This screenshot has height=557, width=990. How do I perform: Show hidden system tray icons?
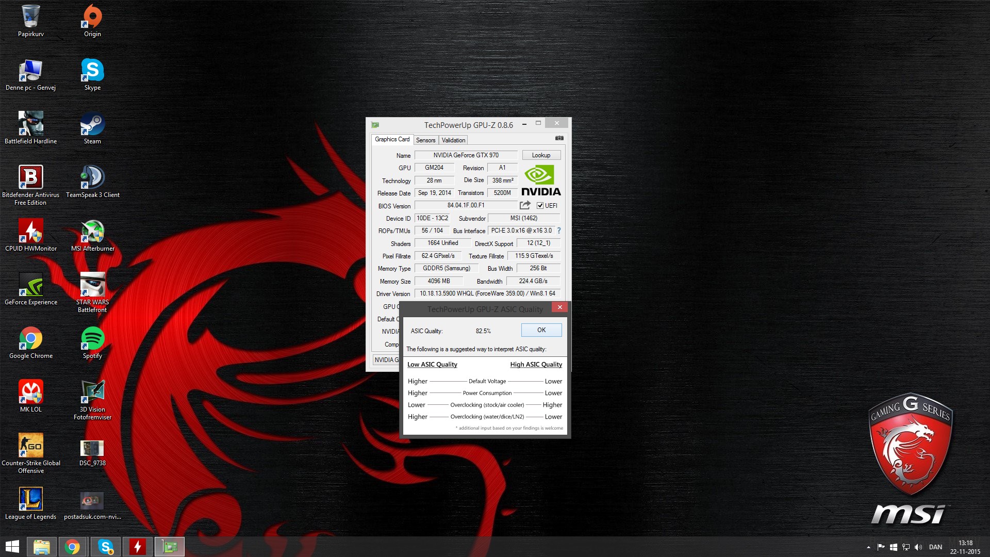[x=868, y=547]
